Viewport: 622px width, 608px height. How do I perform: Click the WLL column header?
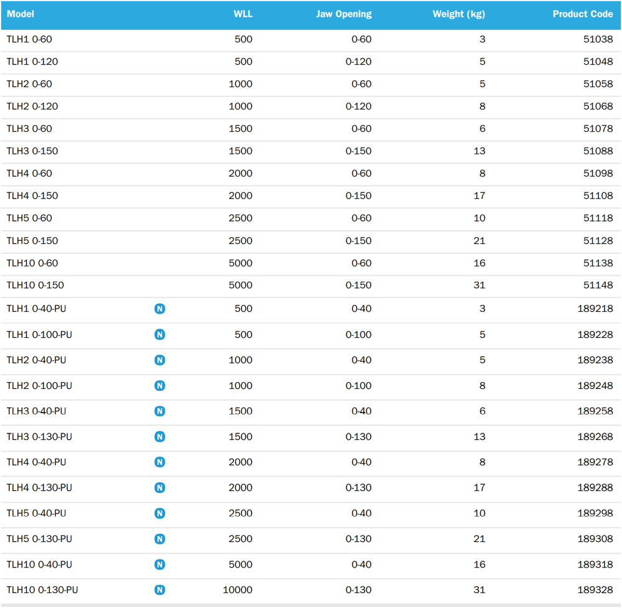[243, 14]
